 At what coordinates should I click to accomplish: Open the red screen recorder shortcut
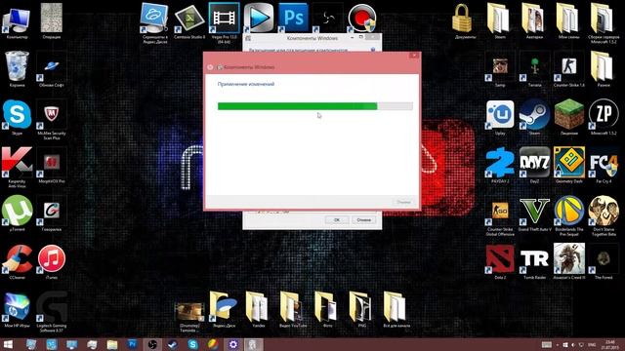tap(361, 18)
